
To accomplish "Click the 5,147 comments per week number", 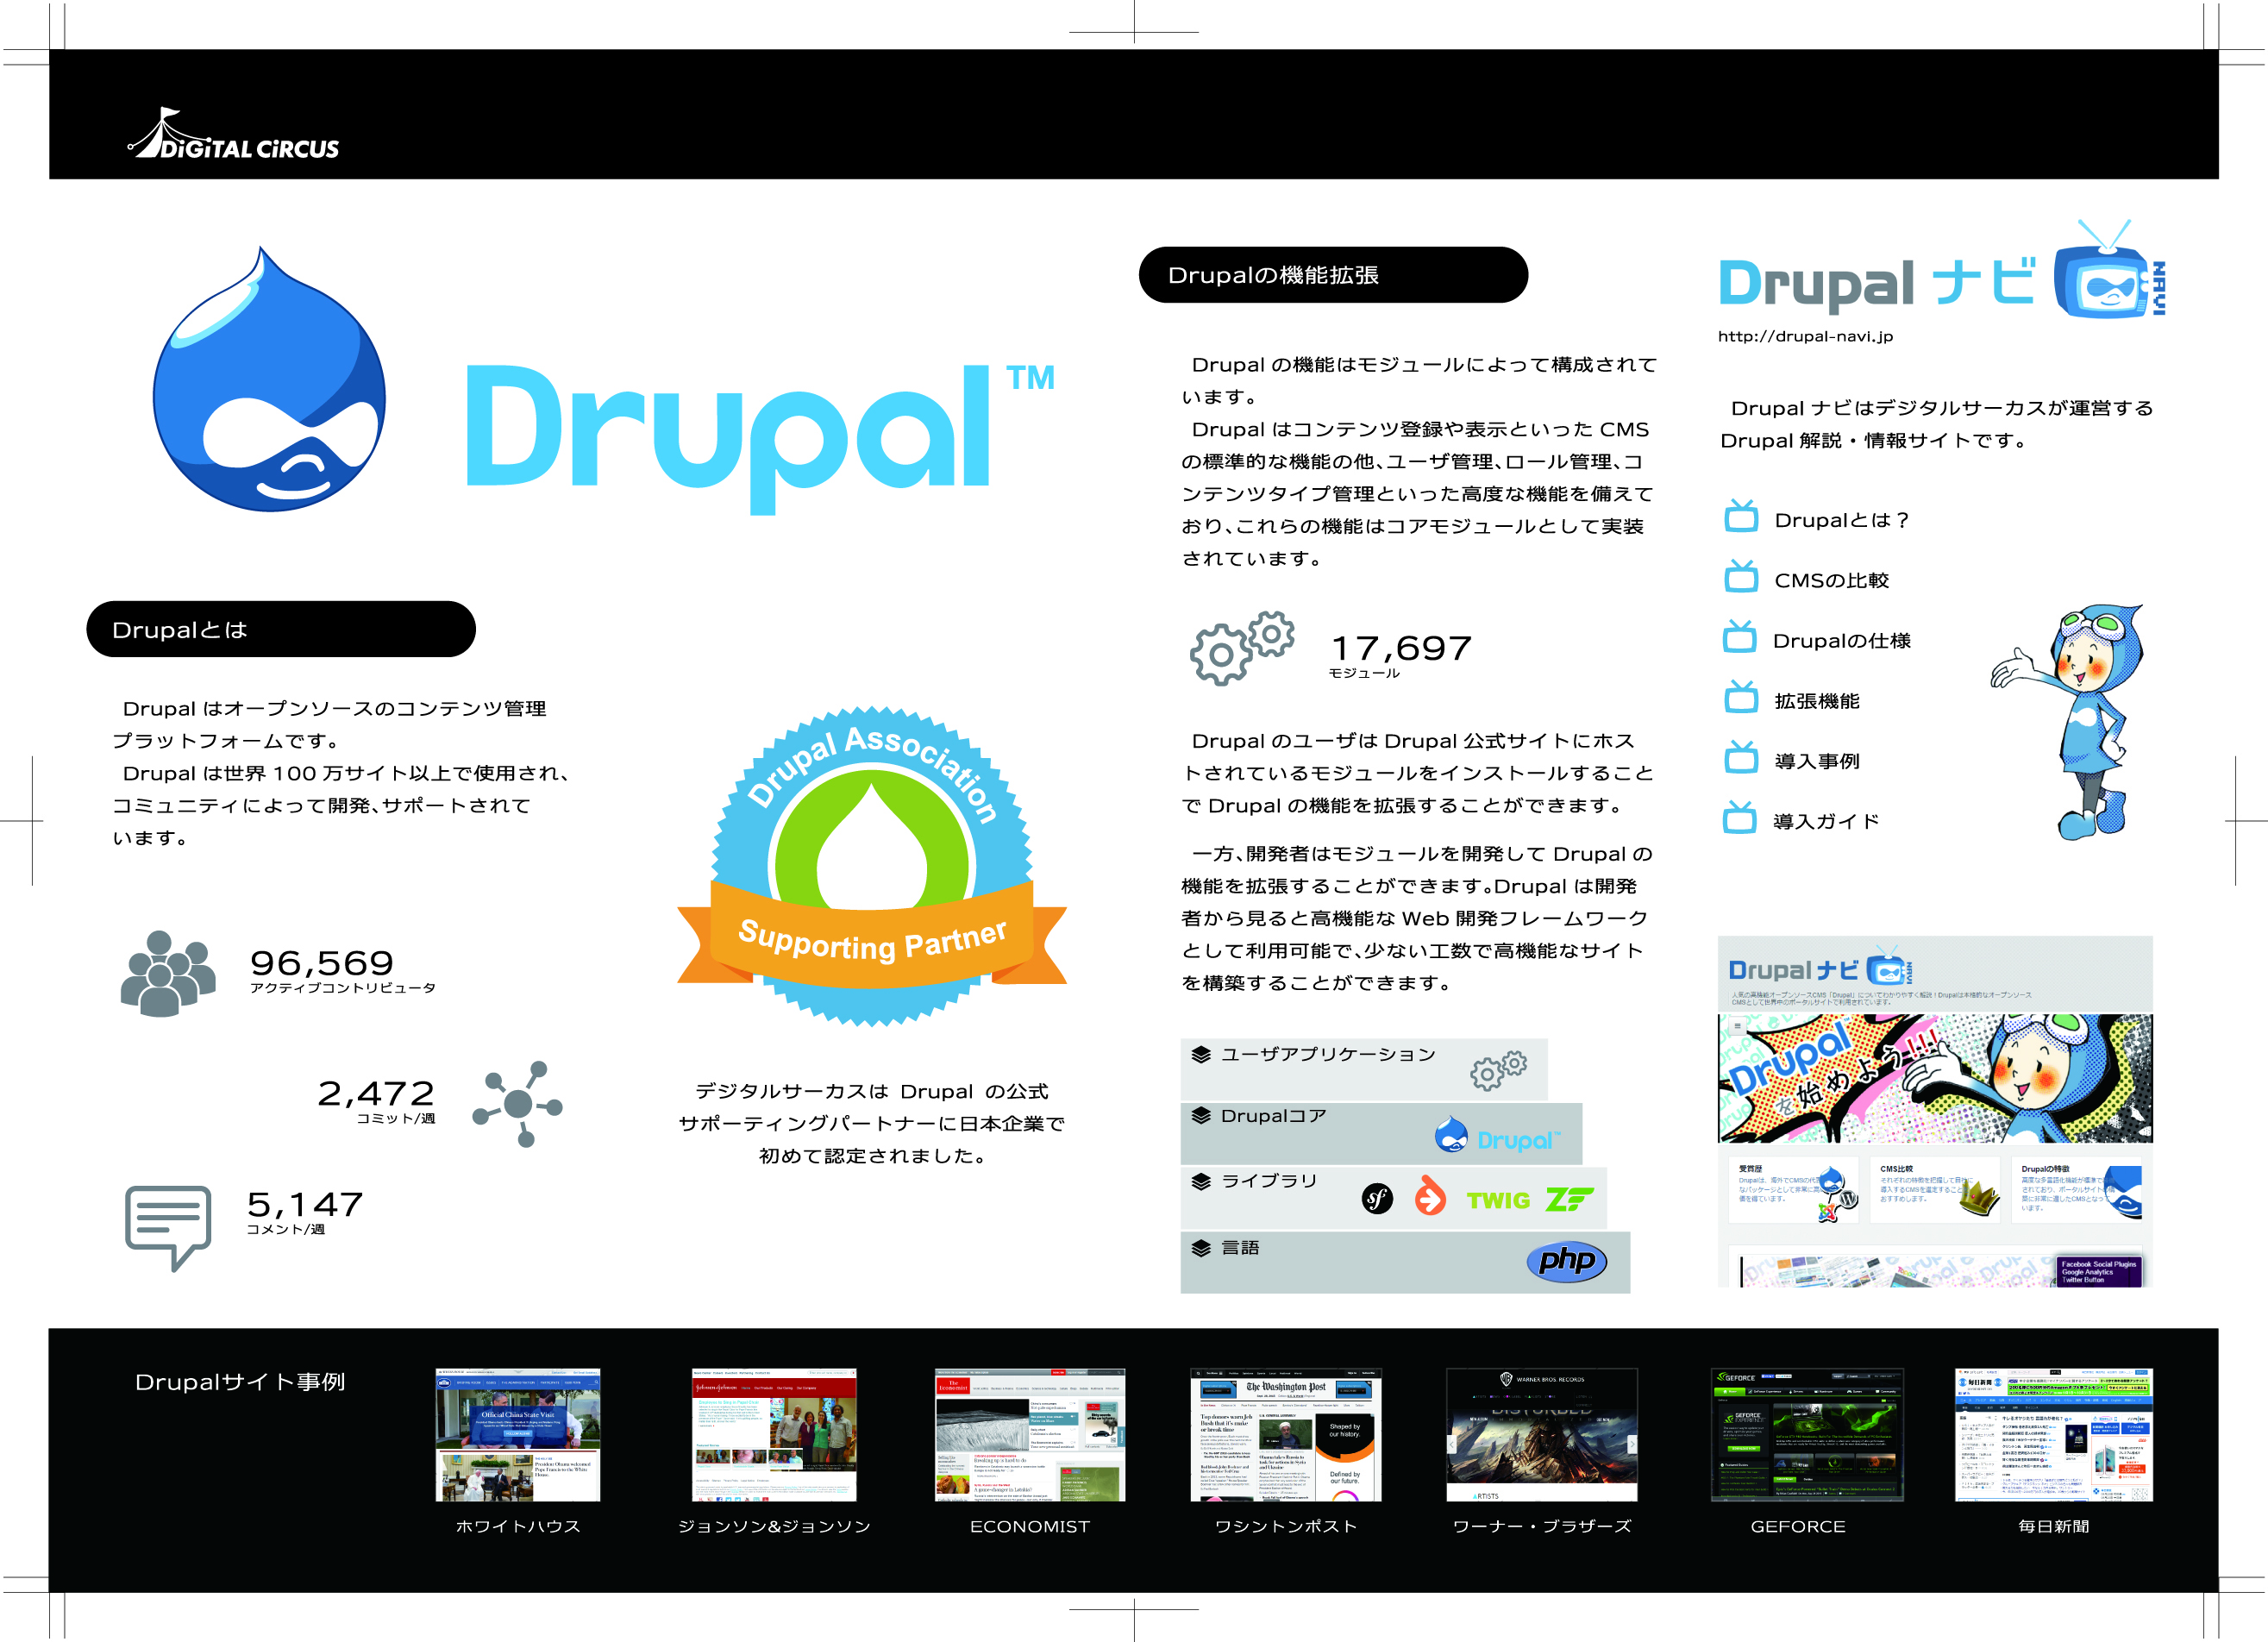I will (x=305, y=1203).
